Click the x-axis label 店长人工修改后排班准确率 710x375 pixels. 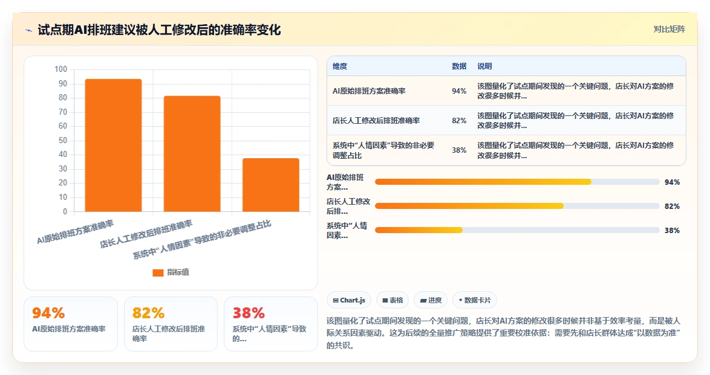tap(146, 234)
